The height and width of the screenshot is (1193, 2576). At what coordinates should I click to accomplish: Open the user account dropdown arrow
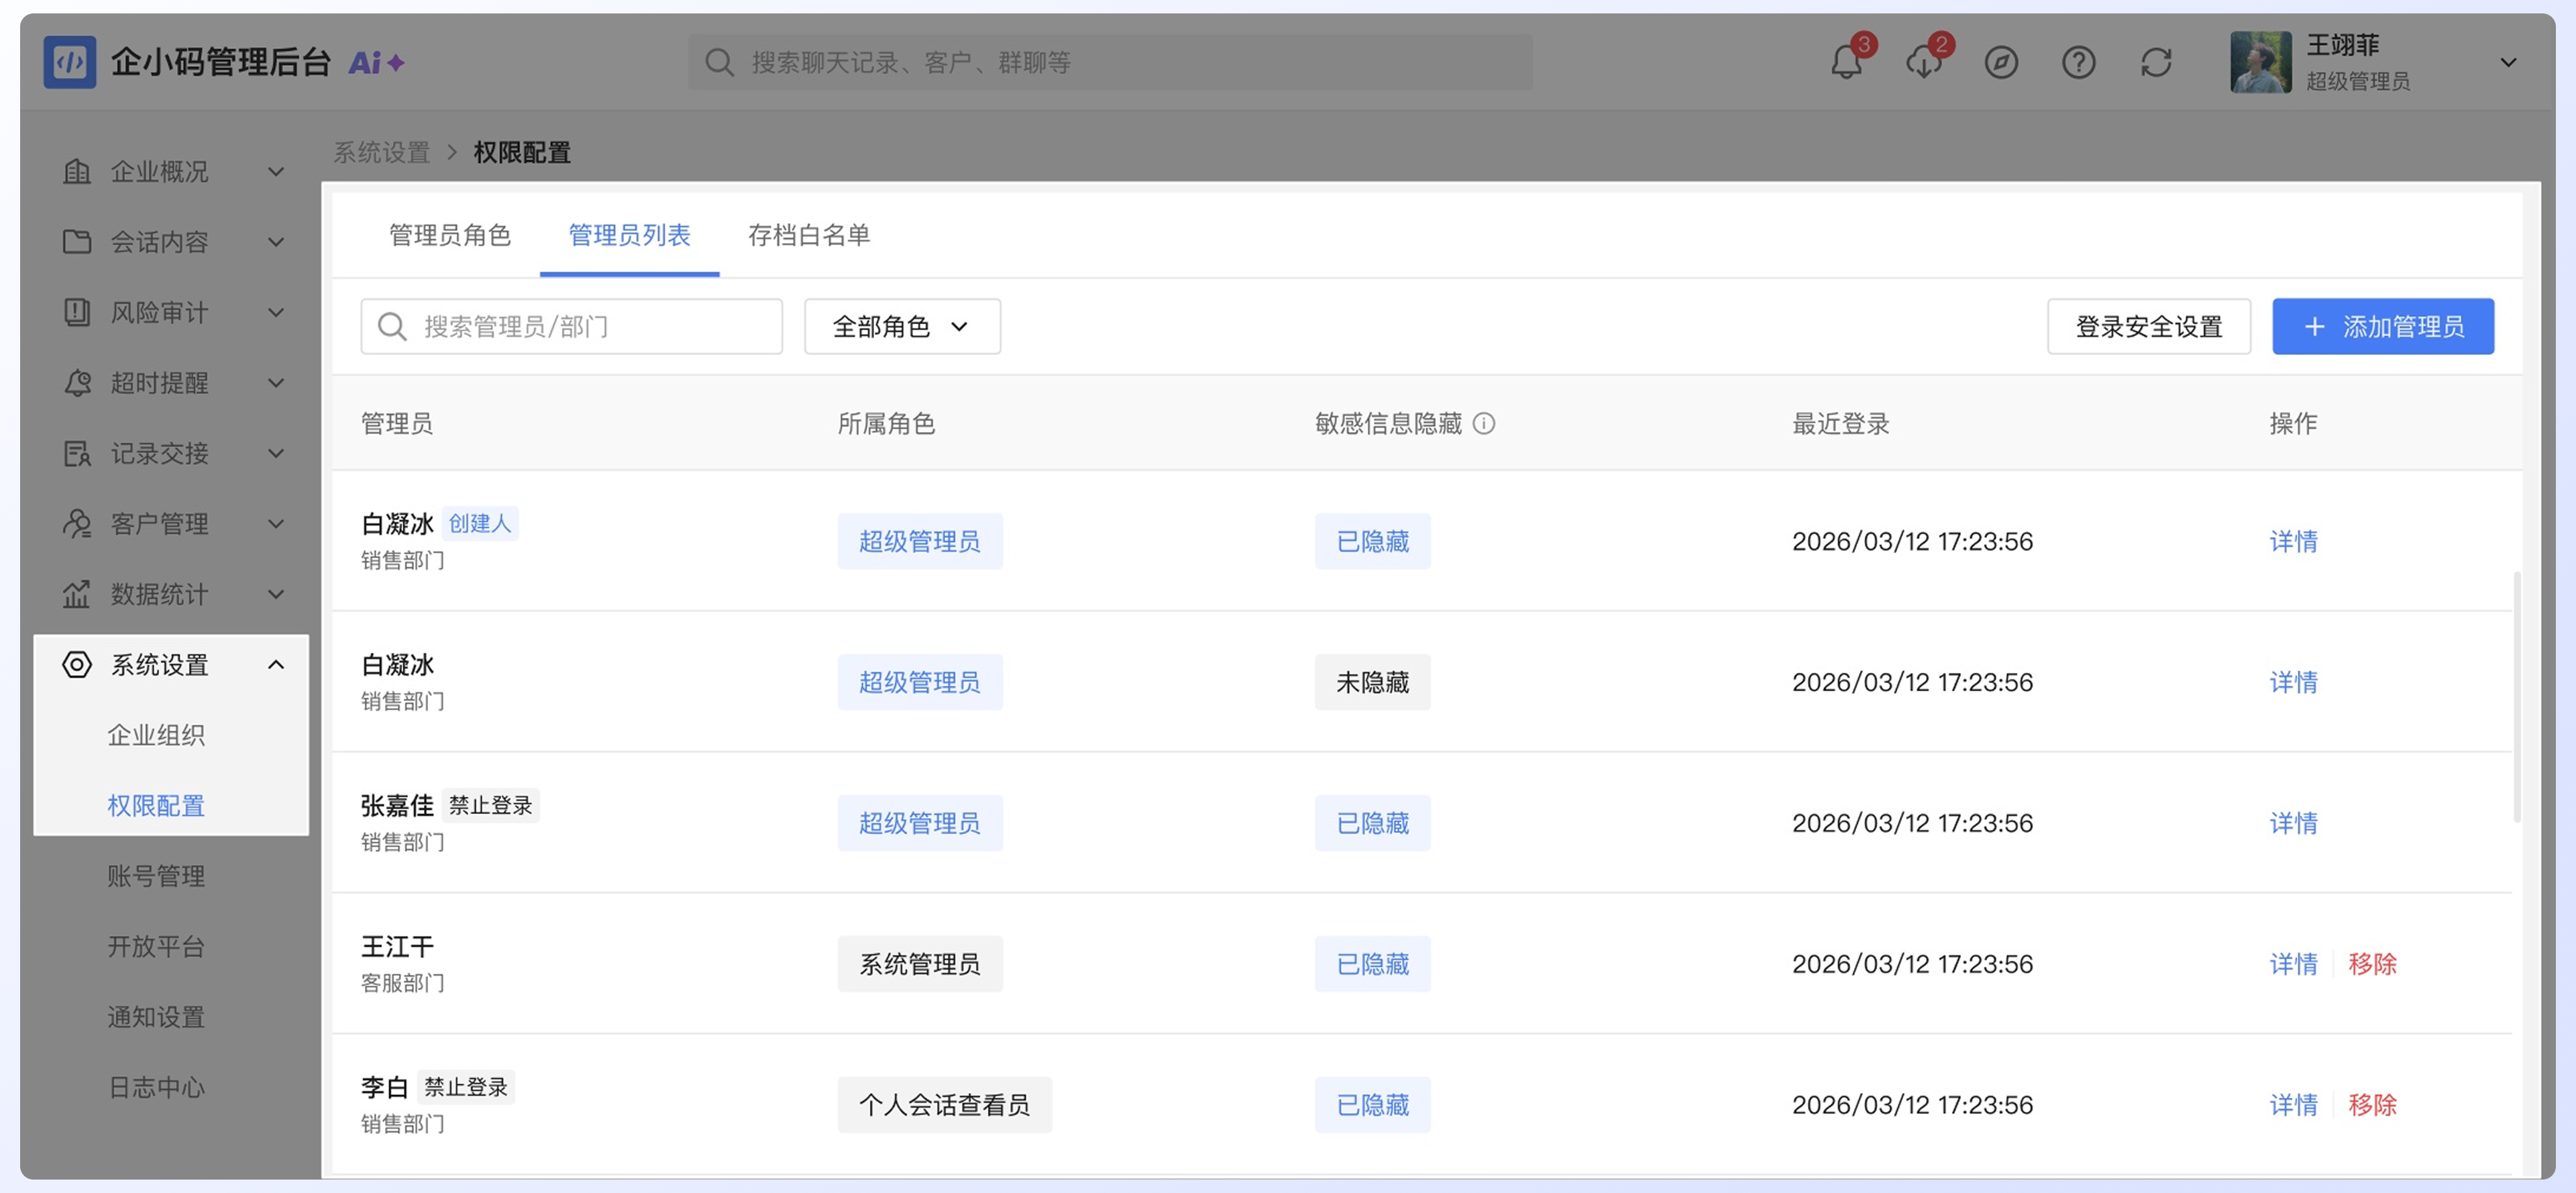click(2508, 63)
